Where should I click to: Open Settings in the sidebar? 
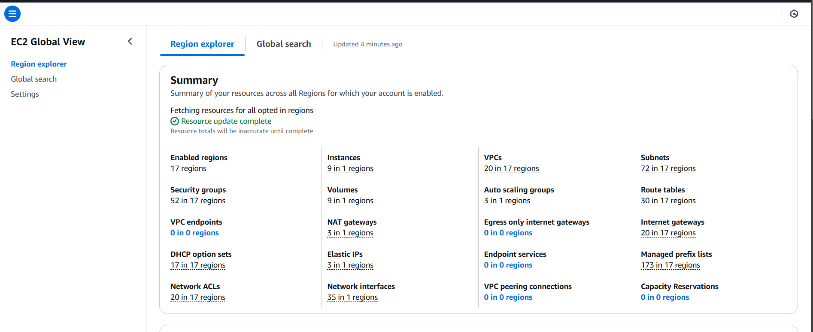pos(25,94)
